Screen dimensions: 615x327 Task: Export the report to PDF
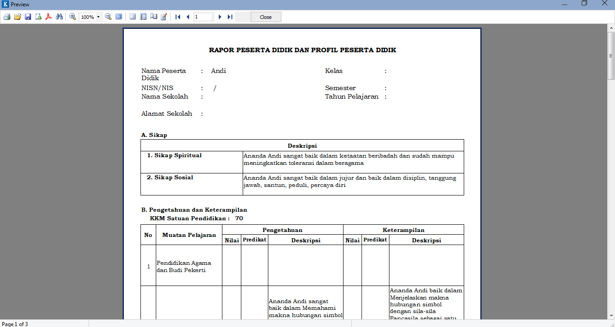coord(49,17)
